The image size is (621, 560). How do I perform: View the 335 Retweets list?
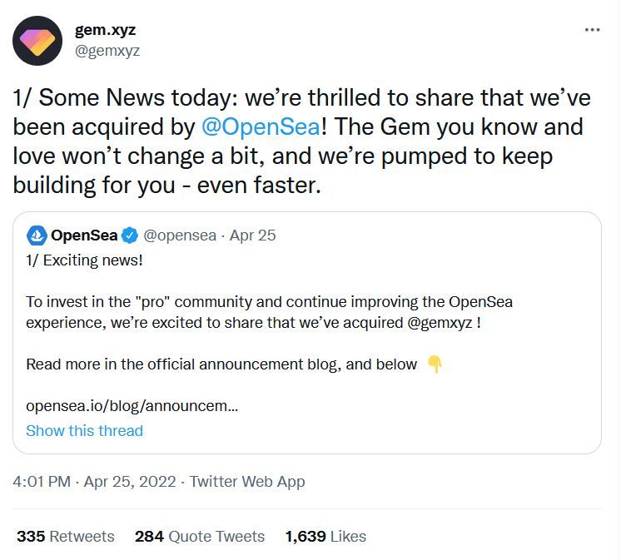click(65, 537)
